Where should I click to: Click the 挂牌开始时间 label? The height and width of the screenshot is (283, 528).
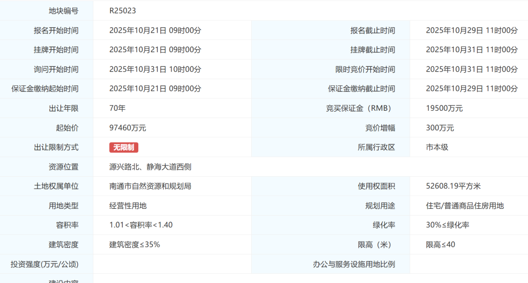[x=56, y=50]
